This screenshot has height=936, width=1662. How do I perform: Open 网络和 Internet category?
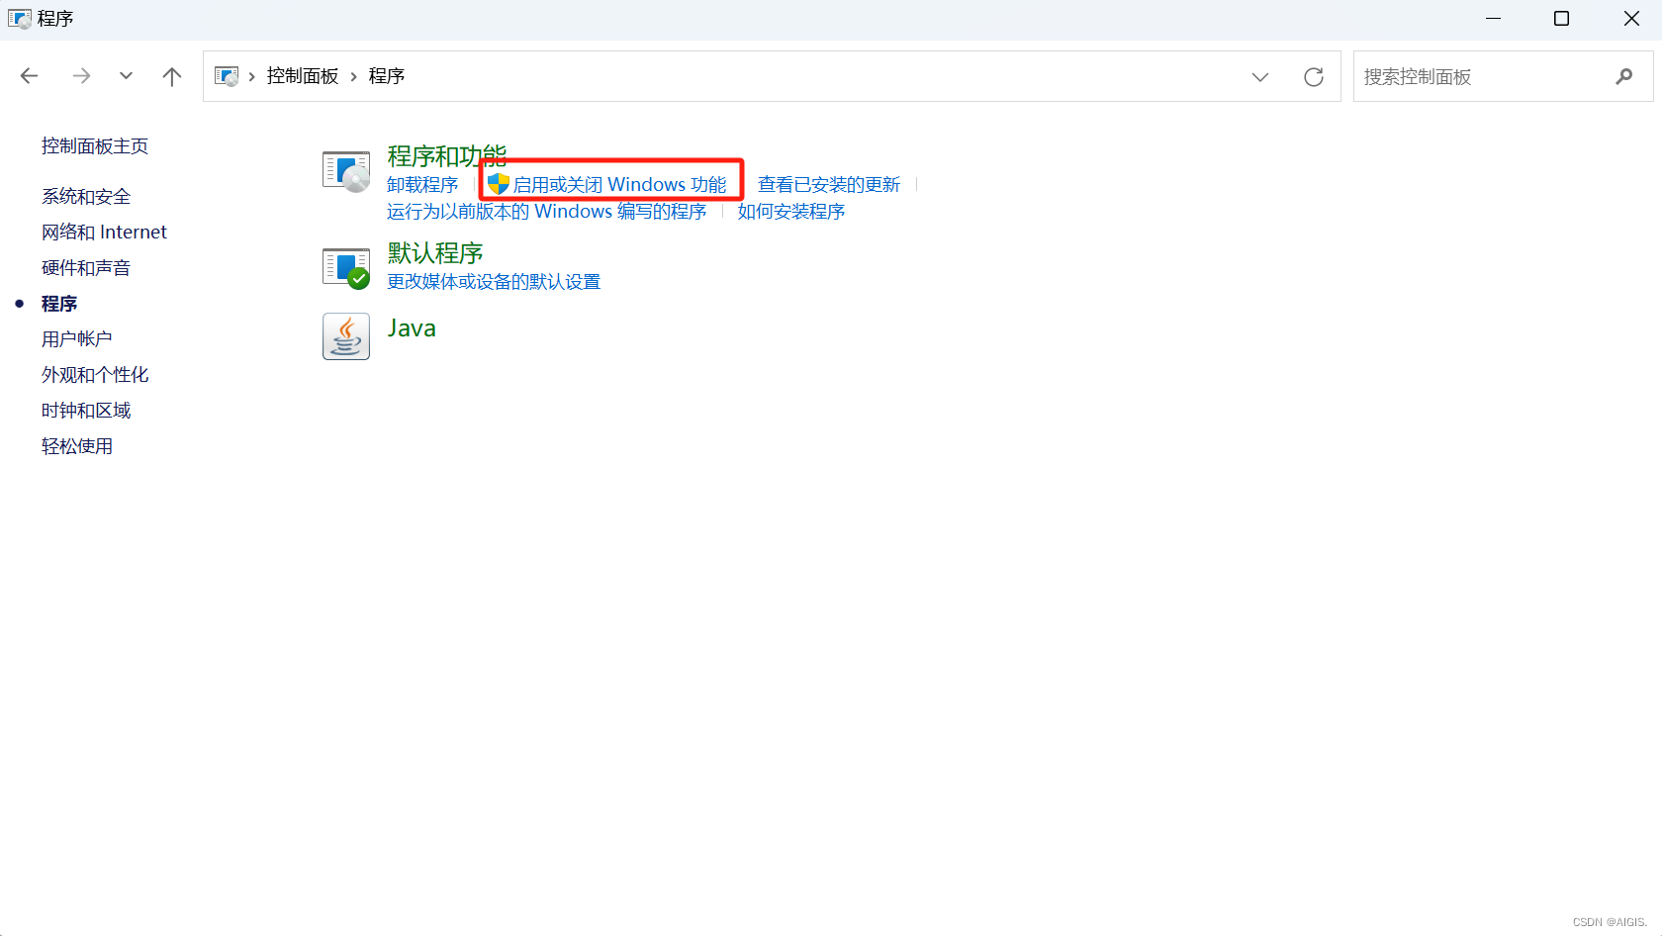click(104, 233)
